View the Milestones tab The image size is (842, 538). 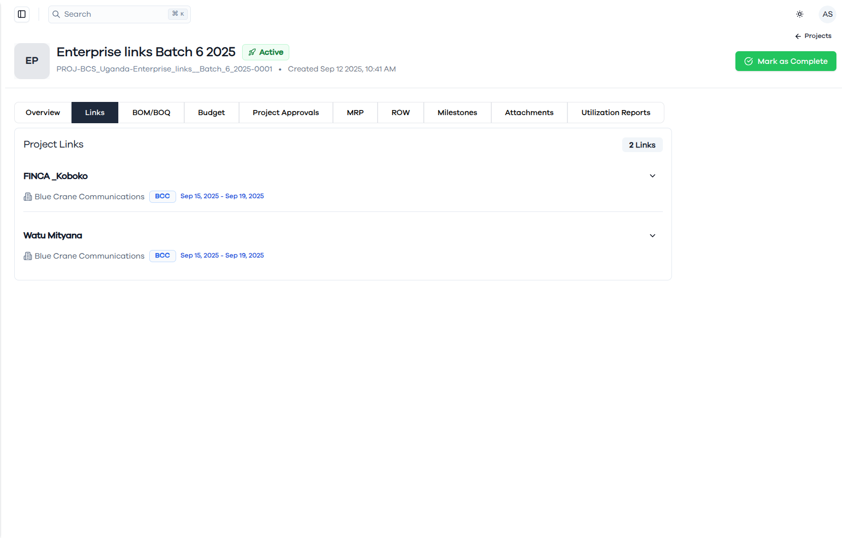[x=457, y=113]
